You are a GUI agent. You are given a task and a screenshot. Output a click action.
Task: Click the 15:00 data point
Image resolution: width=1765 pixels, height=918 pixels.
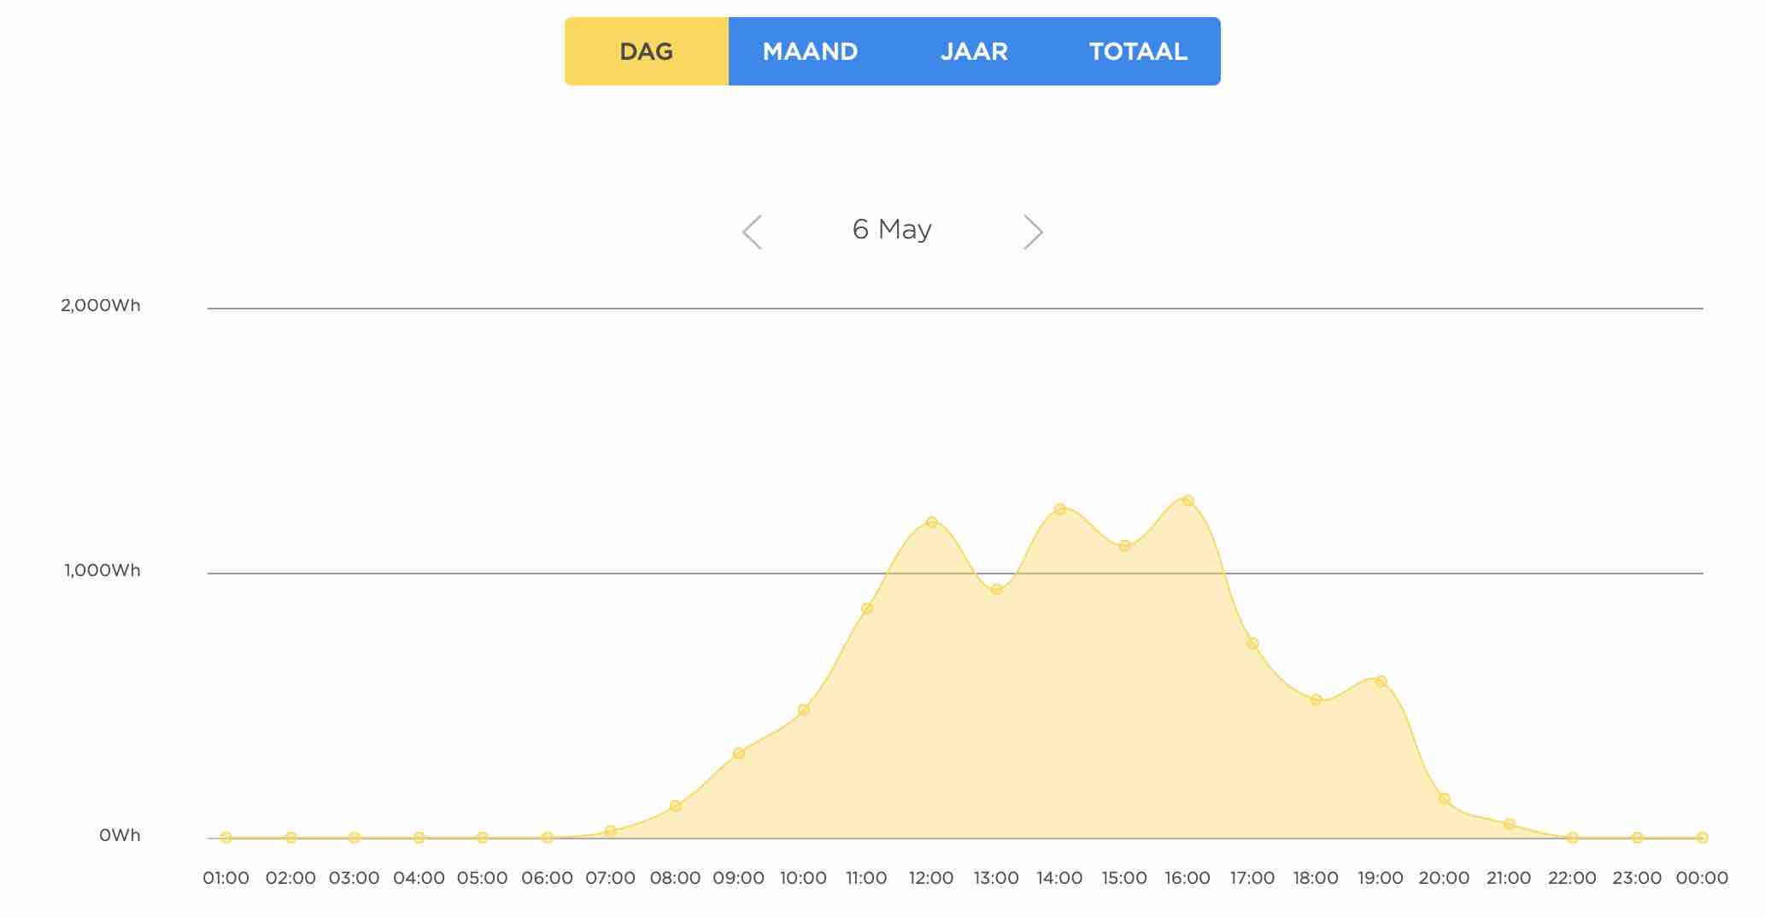point(1124,545)
